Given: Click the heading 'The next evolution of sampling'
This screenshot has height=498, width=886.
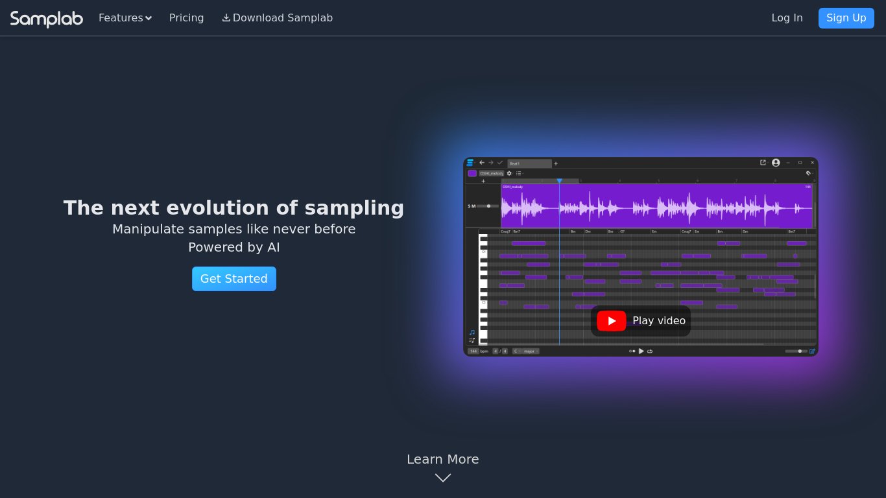Looking at the screenshot, I should tap(233, 207).
